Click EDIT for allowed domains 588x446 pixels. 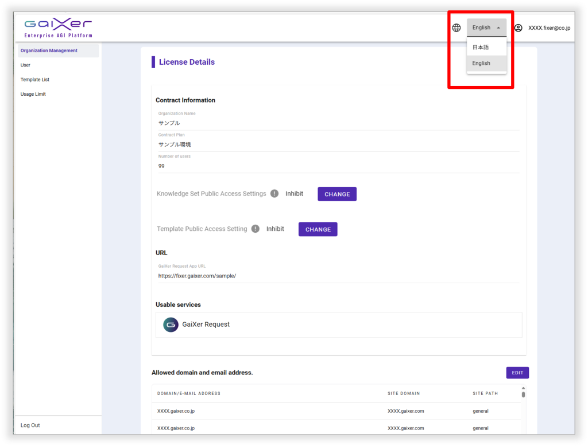click(x=517, y=373)
